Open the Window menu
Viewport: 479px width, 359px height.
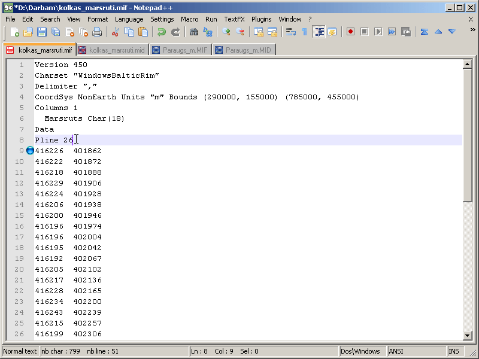(x=290, y=19)
